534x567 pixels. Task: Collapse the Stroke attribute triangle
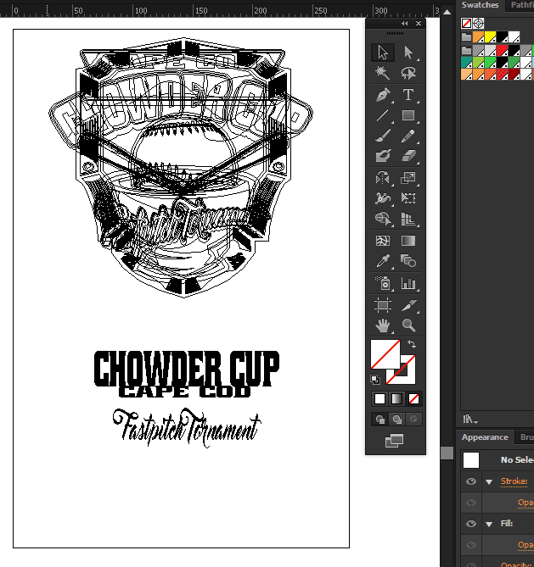(489, 481)
